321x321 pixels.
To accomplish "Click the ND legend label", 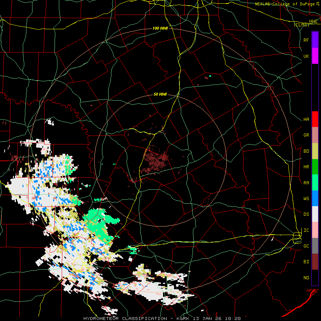I will pyautogui.click(x=306, y=278).
